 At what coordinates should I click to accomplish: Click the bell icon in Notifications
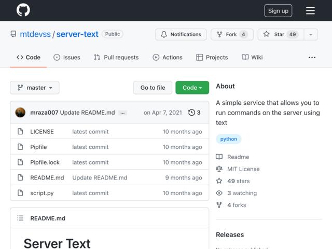click(164, 34)
